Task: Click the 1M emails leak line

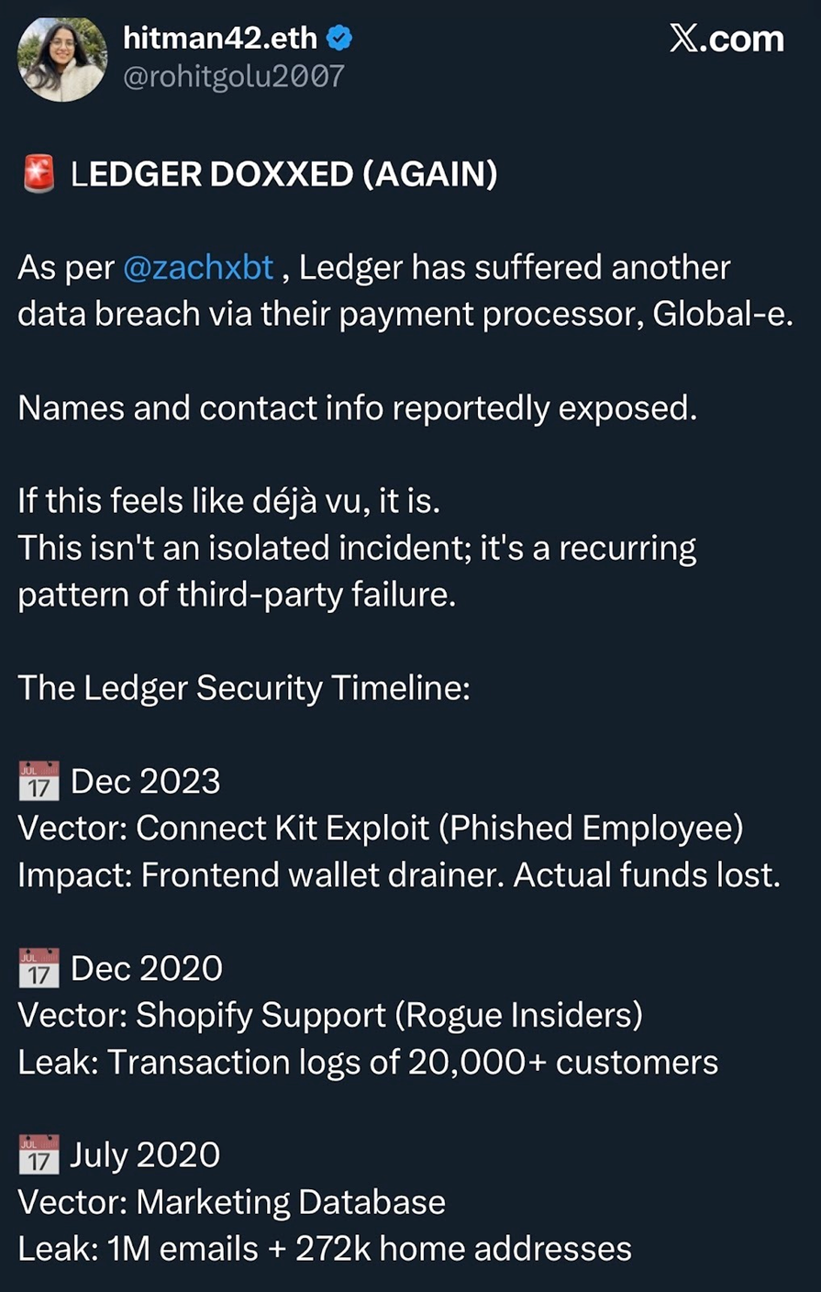Action: tap(325, 1248)
